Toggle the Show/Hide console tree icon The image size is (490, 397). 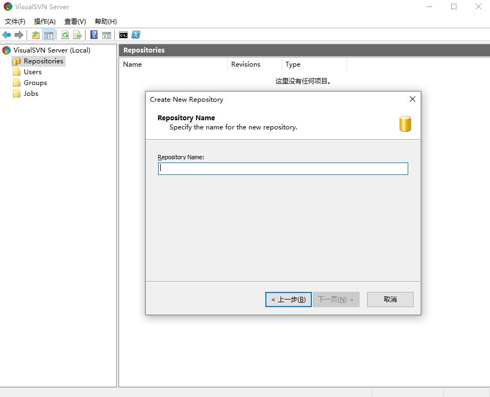point(49,35)
